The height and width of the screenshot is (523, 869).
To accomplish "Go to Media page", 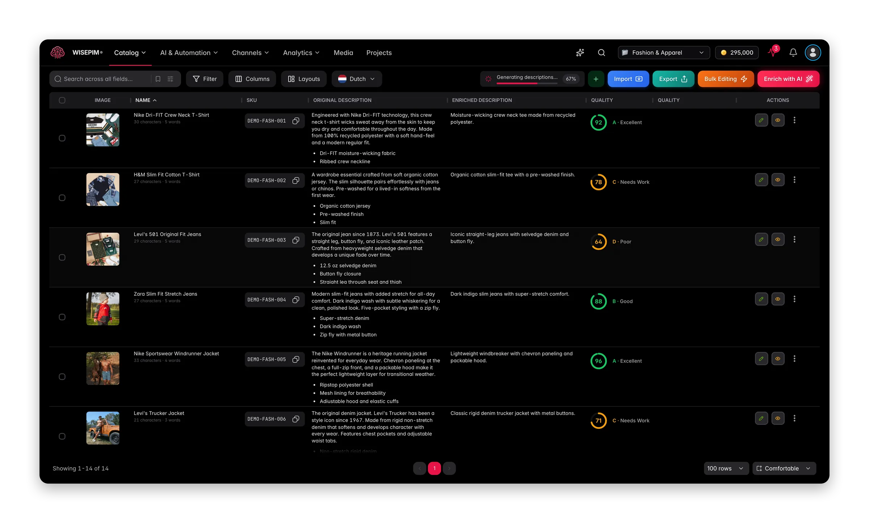I will point(343,53).
